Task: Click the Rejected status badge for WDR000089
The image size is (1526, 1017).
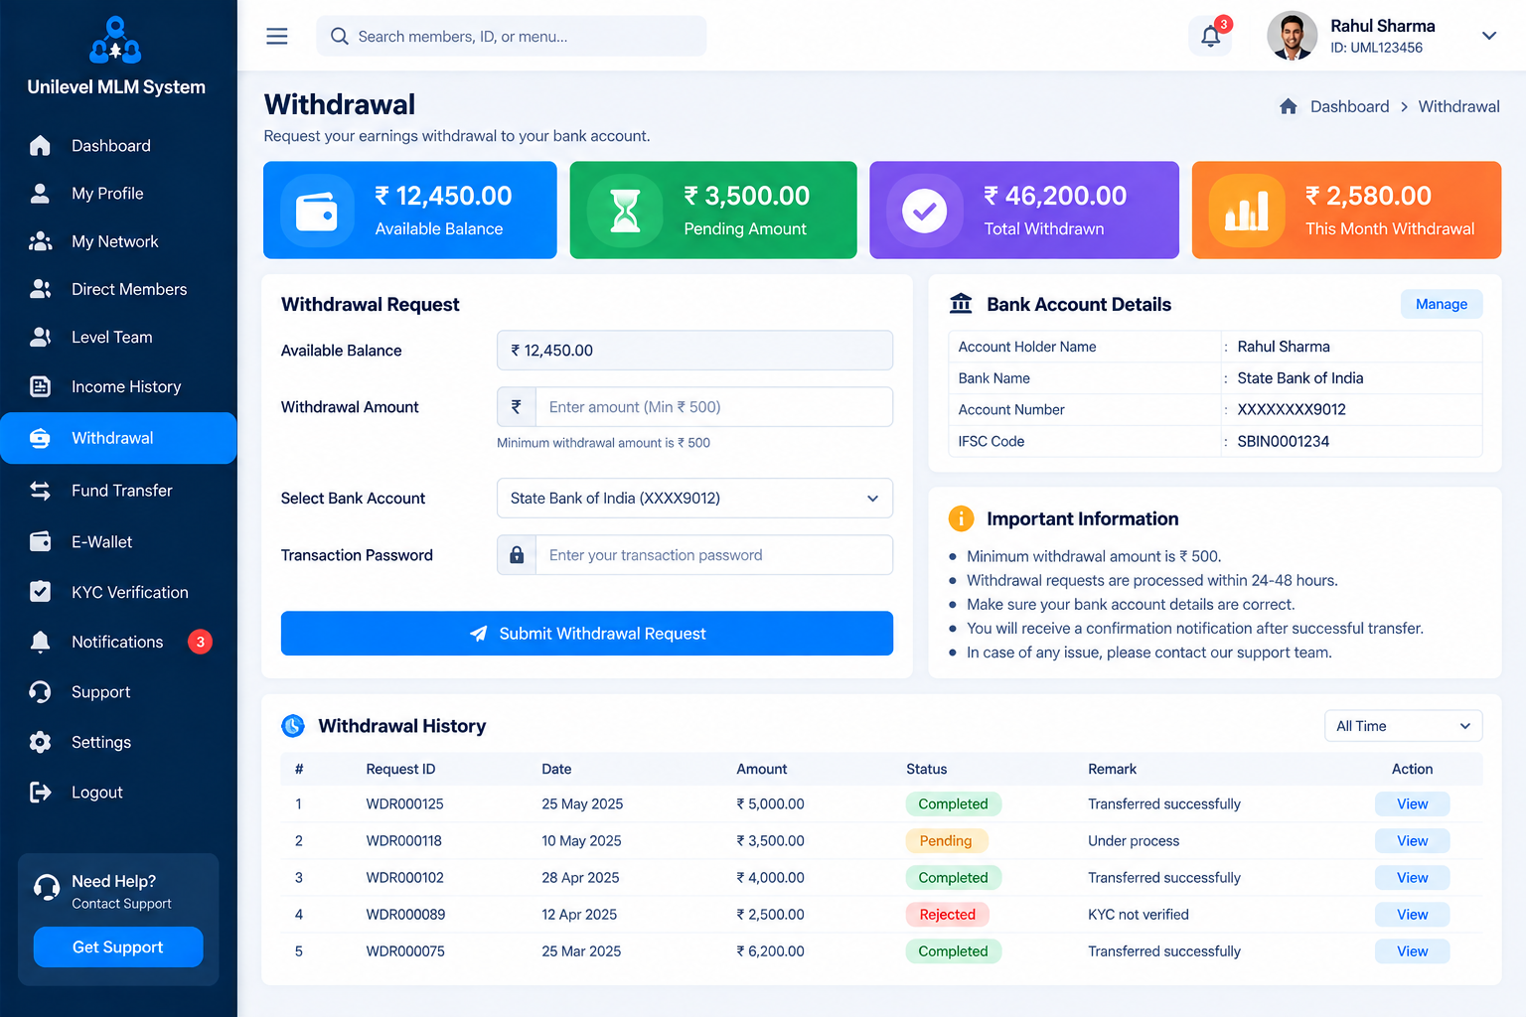Action: tap(948, 915)
